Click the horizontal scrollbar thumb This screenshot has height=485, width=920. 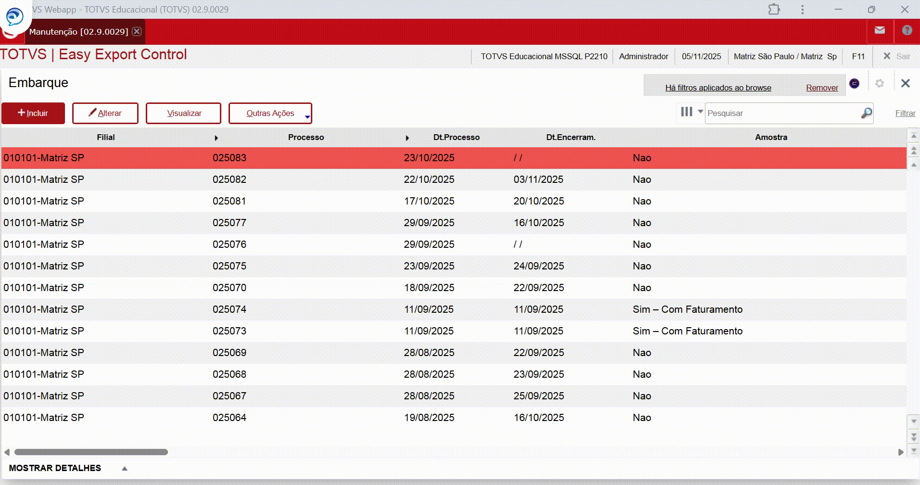tap(91, 452)
